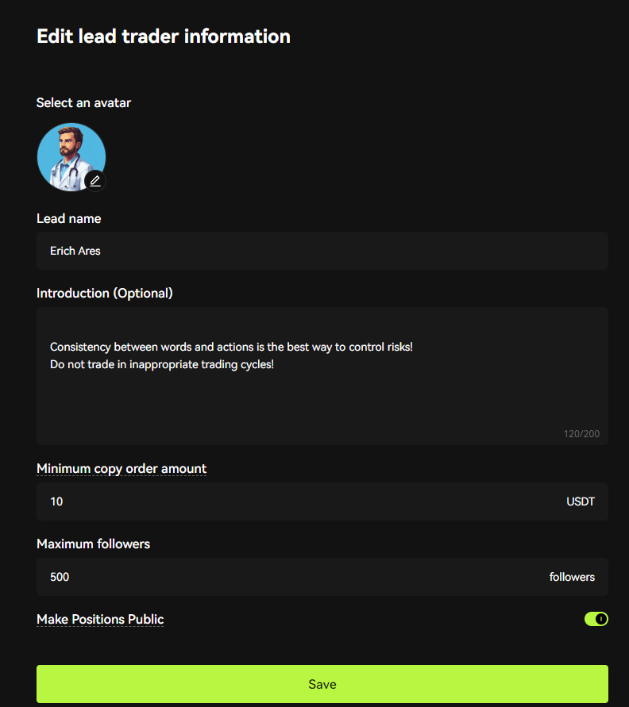Image resolution: width=629 pixels, height=707 pixels.
Task: Click the Maximum followers input field
Action: click(x=322, y=577)
